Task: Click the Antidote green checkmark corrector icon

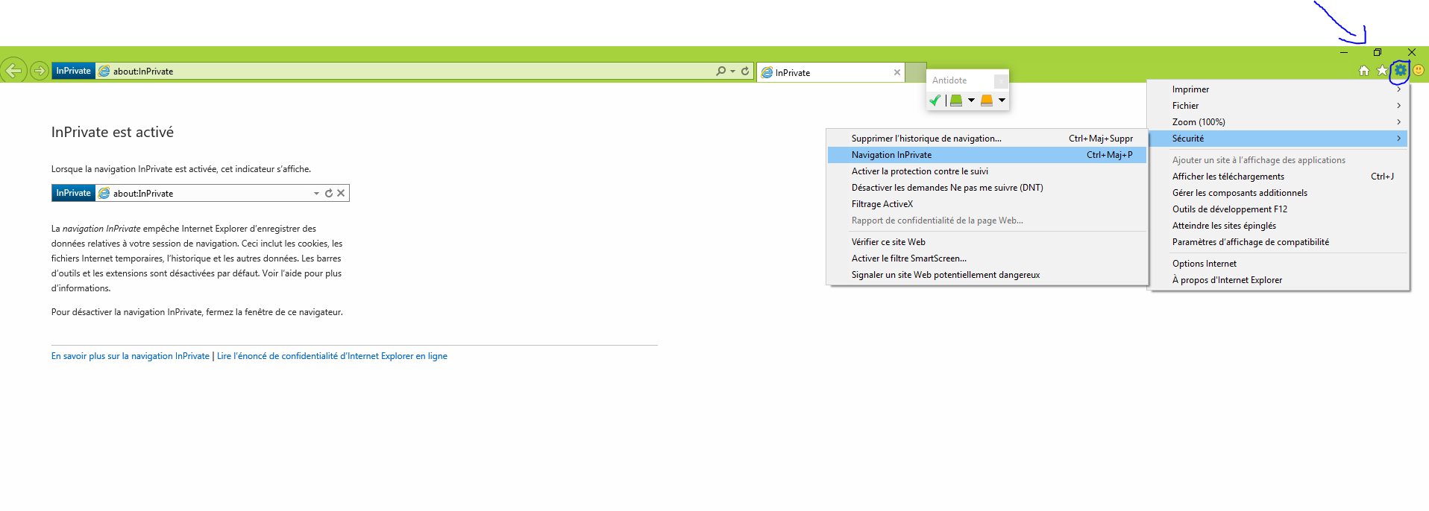Action: (935, 100)
